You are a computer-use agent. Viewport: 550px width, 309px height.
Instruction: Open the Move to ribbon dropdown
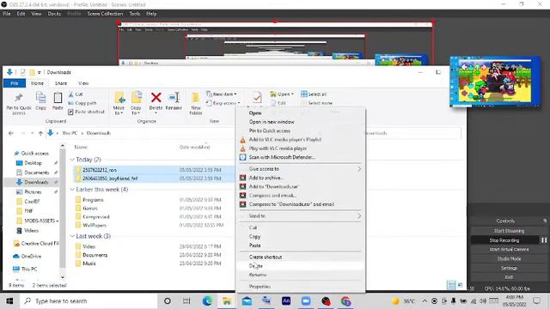[x=119, y=104]
